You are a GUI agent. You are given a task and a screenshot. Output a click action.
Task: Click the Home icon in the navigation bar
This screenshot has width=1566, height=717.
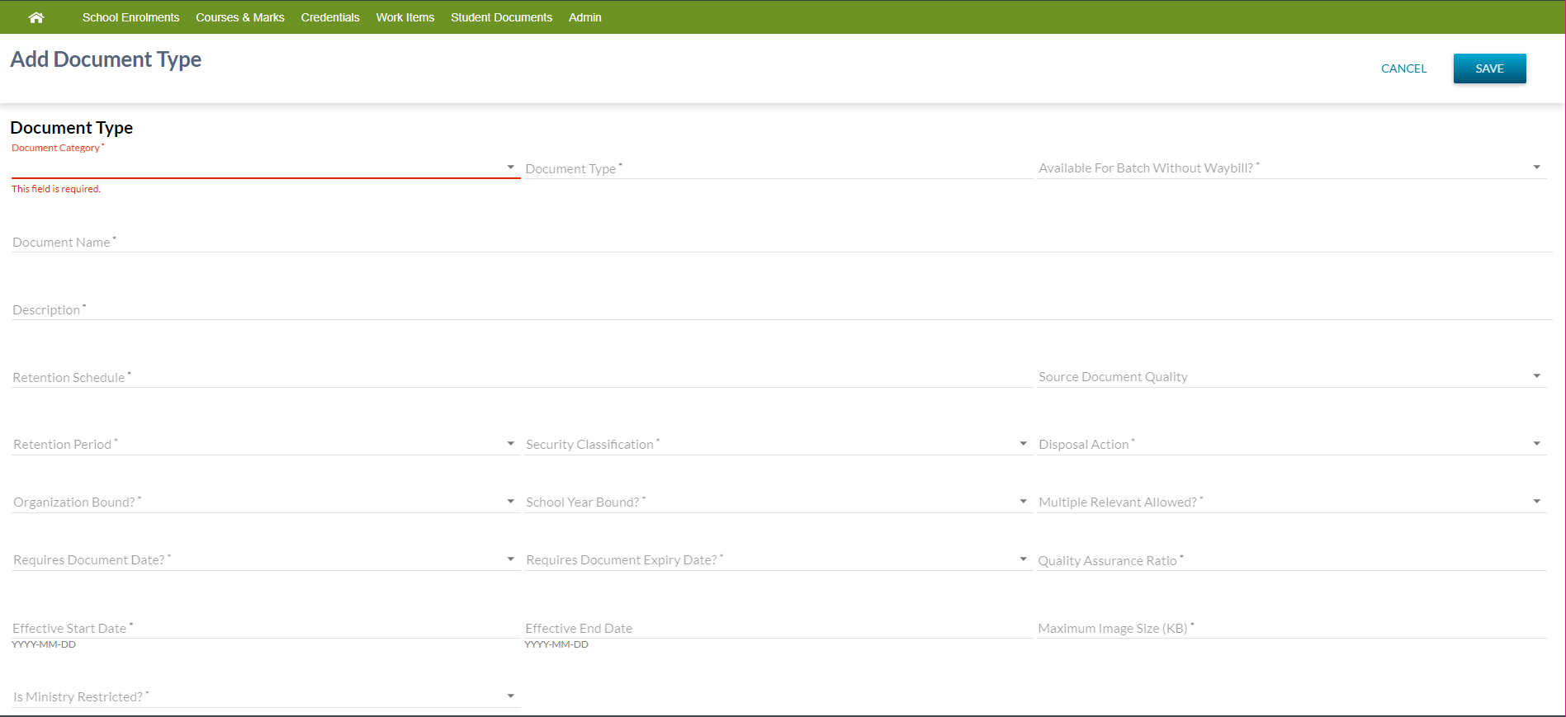click(35, 17)
